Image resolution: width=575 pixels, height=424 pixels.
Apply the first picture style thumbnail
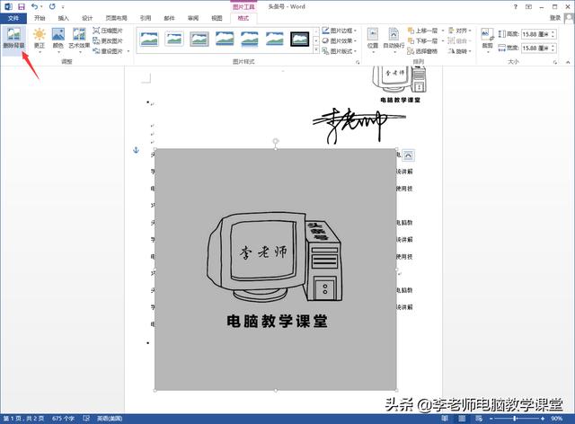coord(149,39)
